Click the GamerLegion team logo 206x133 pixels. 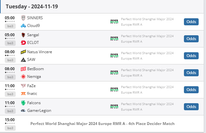pyautogui.click(x=23, y=111)
